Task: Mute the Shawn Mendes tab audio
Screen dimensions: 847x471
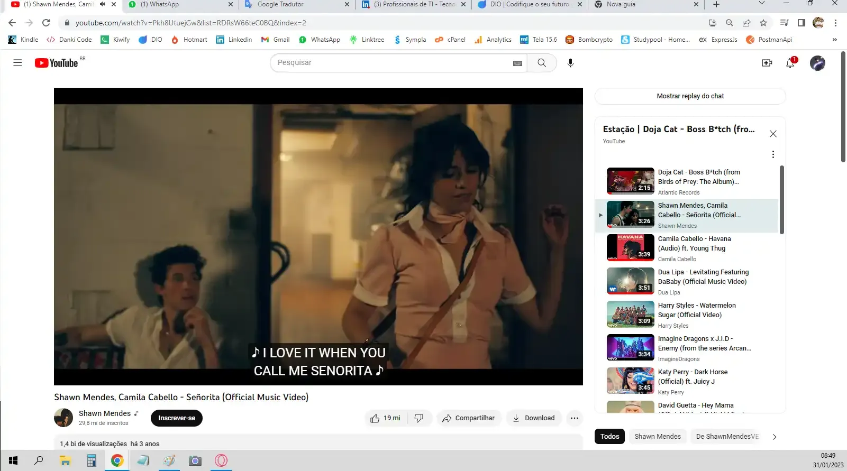Action: pos(102,4)
